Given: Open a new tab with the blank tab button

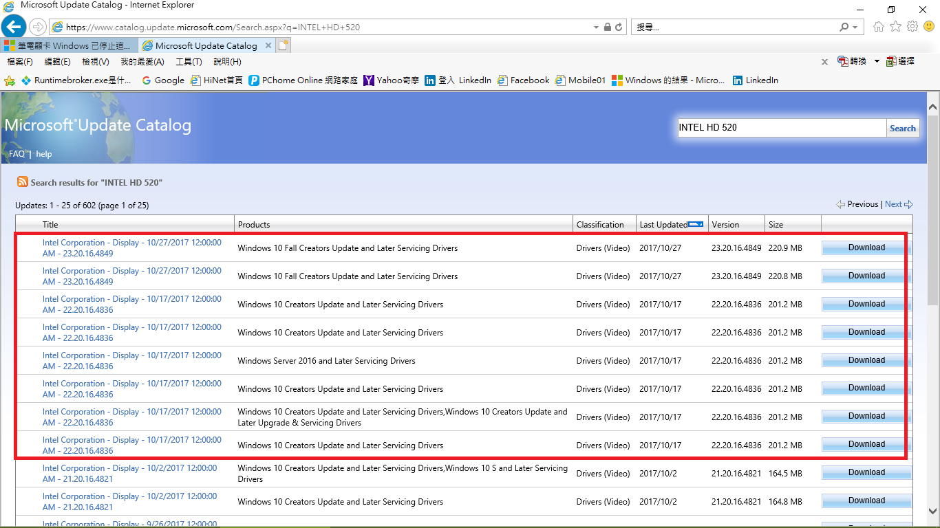Looking at the screenshot, I should (x=284, y=45).
